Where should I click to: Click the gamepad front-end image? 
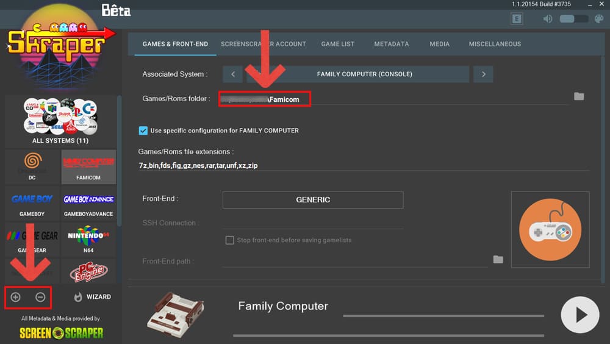click(x=550, y=229)
